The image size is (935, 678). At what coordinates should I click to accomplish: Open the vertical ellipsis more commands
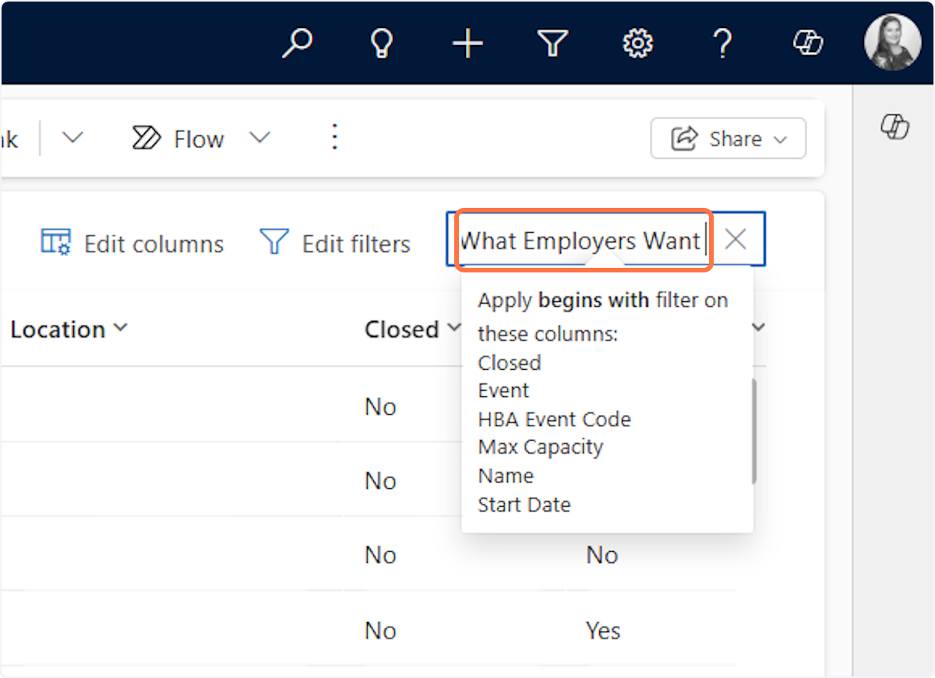pos(334,138)
